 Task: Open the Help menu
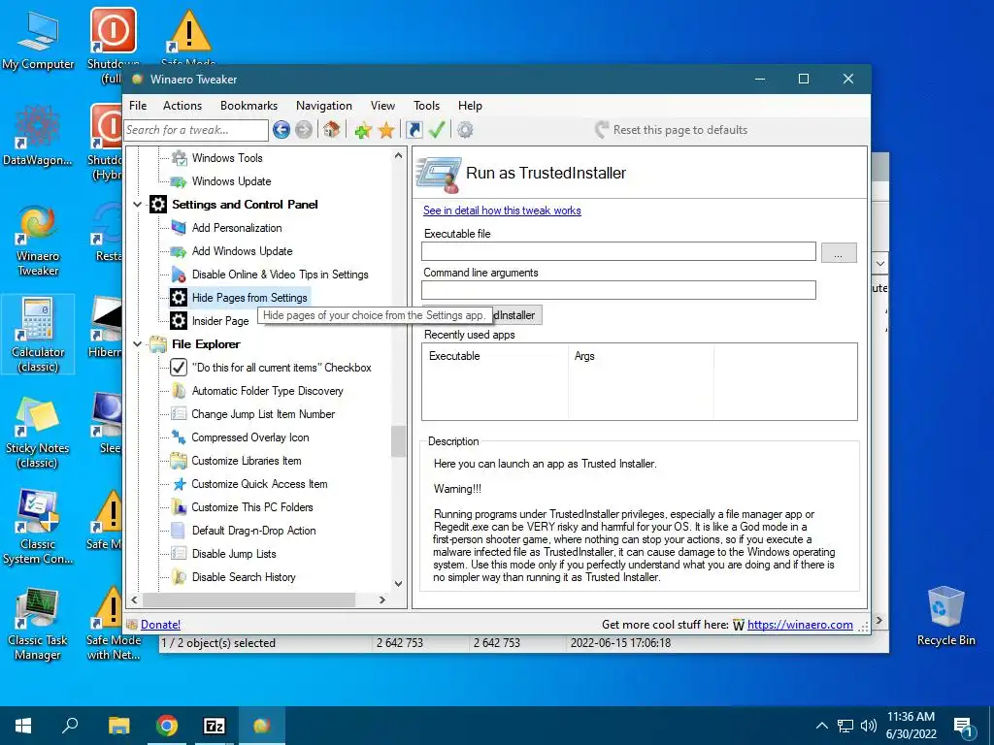470,106
